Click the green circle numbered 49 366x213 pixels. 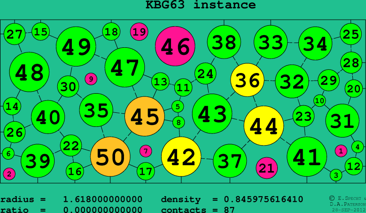[76, 46]
